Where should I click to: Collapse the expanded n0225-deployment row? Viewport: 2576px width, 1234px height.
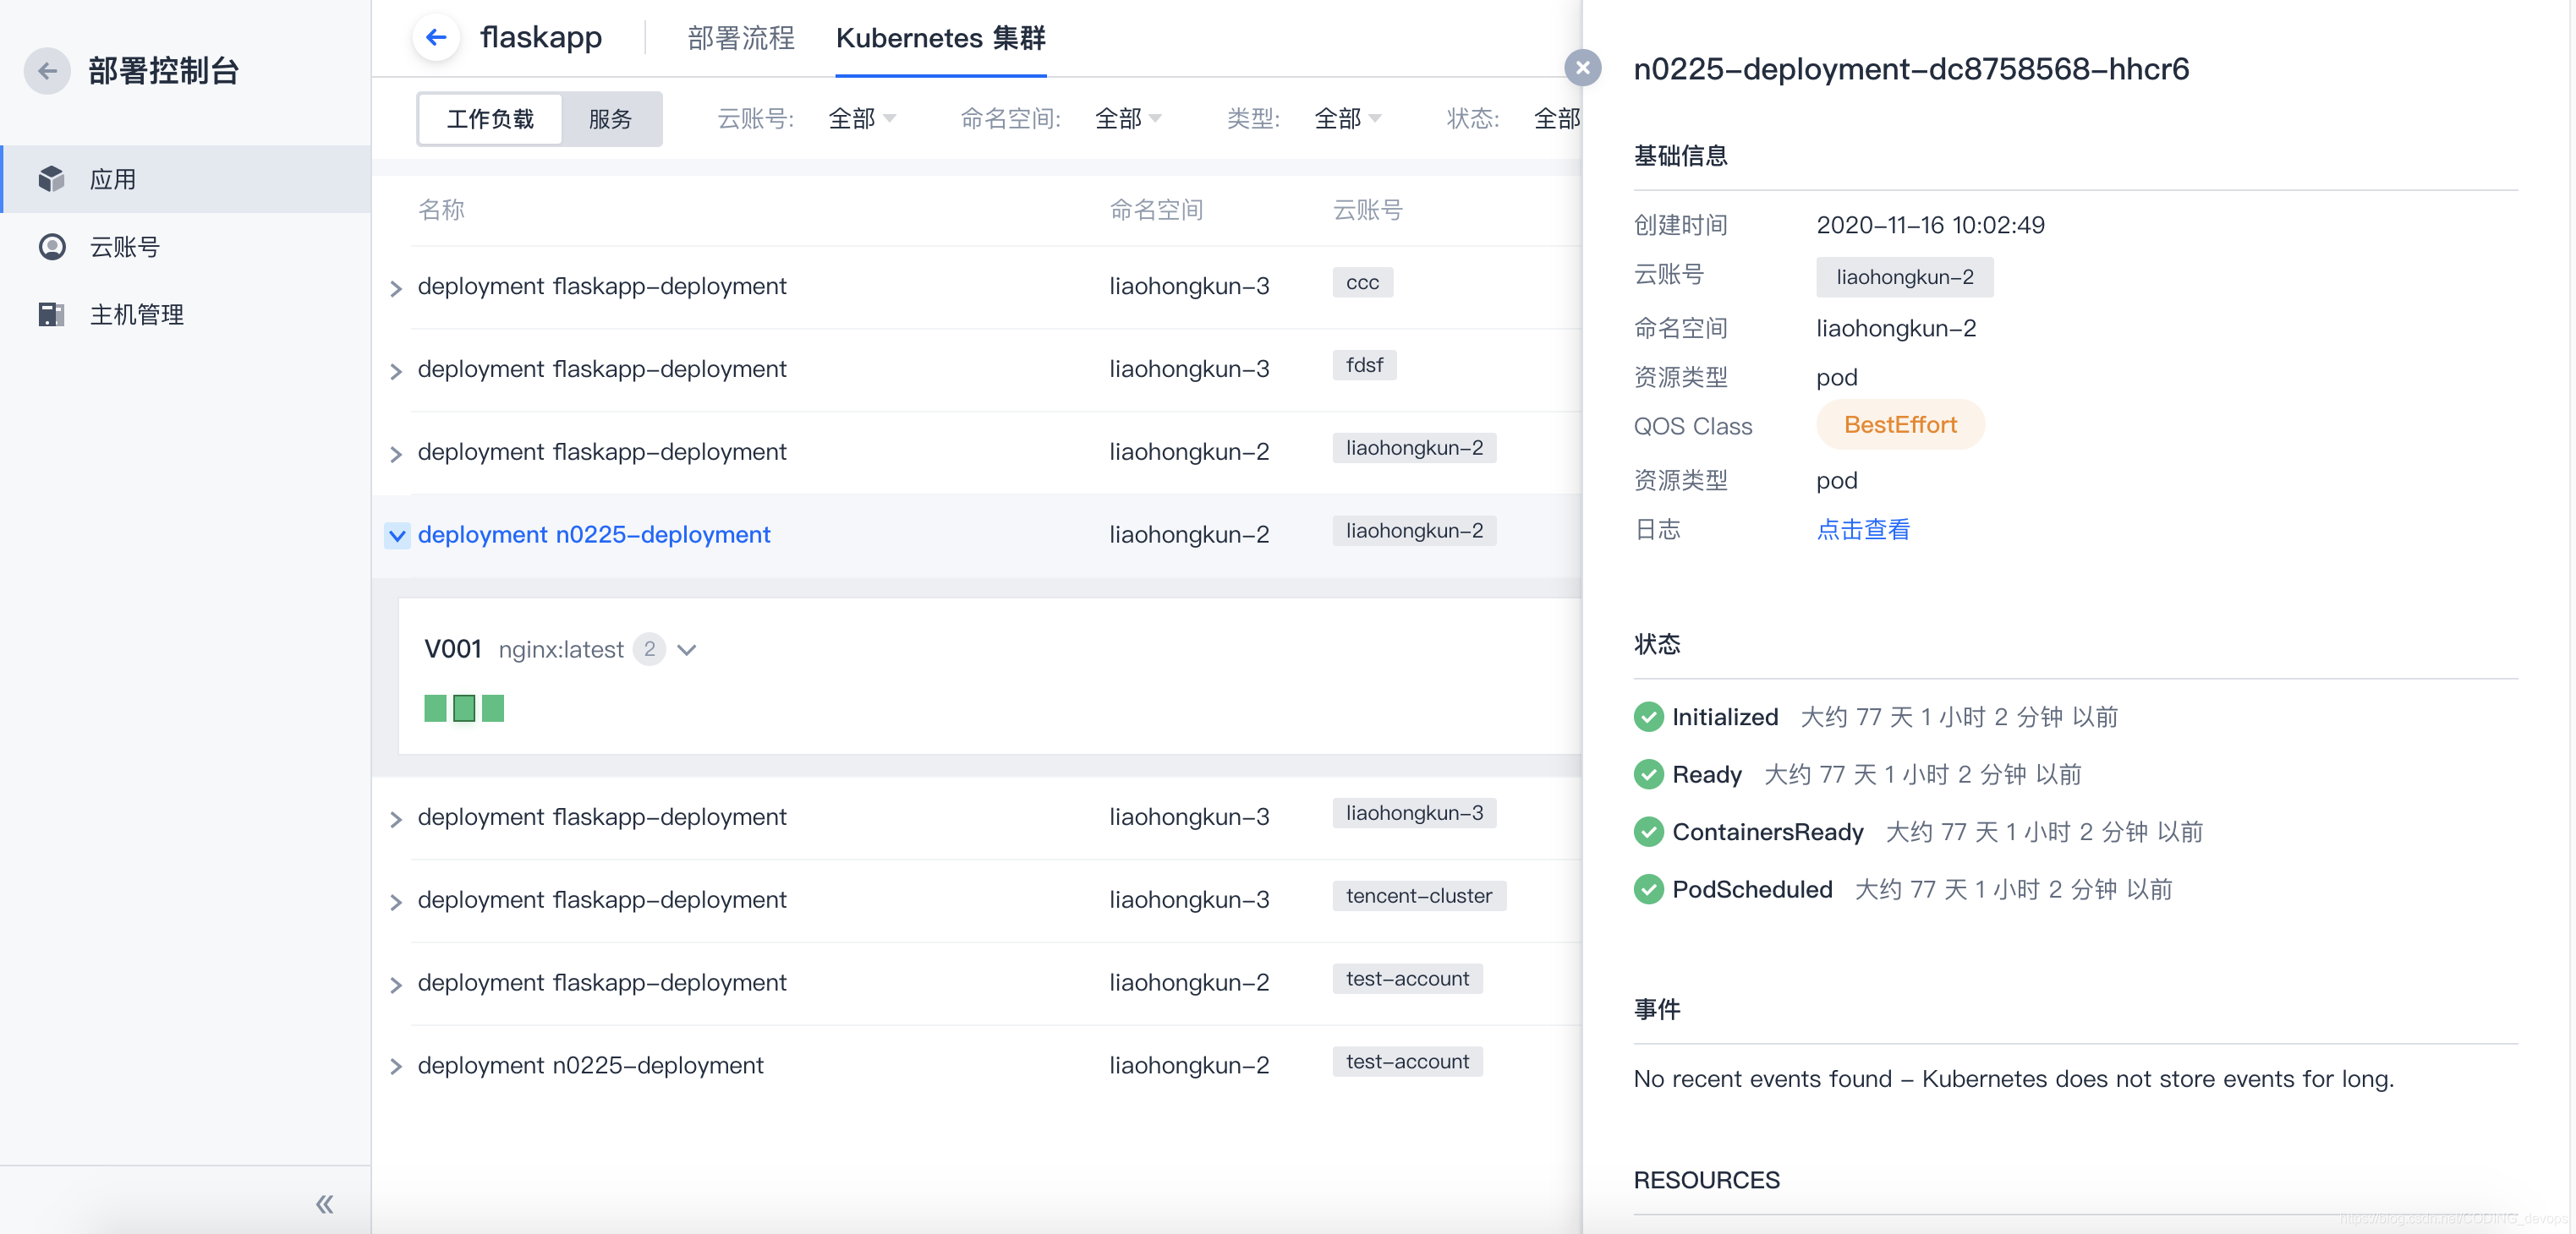396,536
